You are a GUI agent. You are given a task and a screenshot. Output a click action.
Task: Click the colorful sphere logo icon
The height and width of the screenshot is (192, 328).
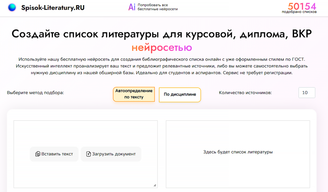pyautogui.click(x=12, y=7)
